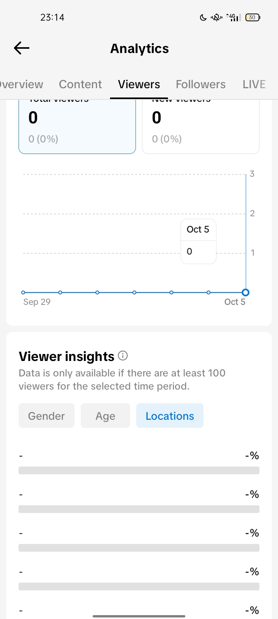Tap the muted vibration bell icon
This screenshot has height=619, width=278.
pos(216,17)
